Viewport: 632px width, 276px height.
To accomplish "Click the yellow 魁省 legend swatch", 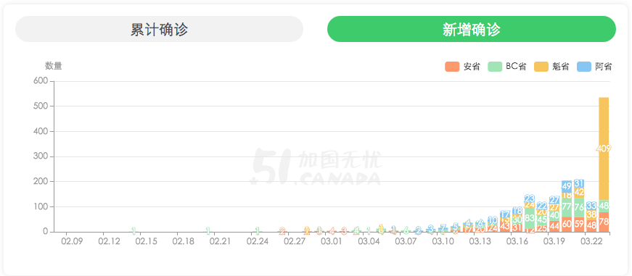I will (541, 67).
